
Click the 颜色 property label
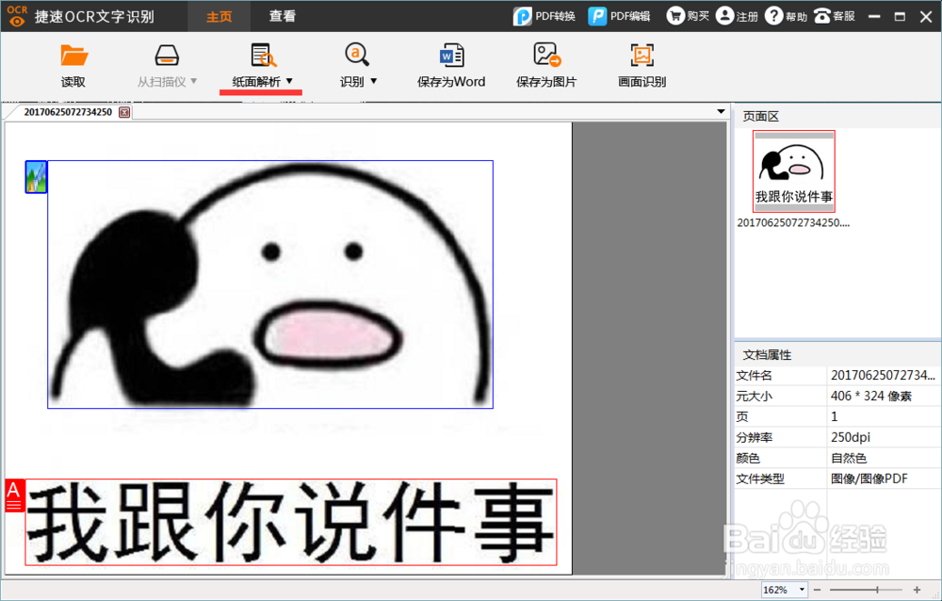pyautogui.click(x=748, y=458)
